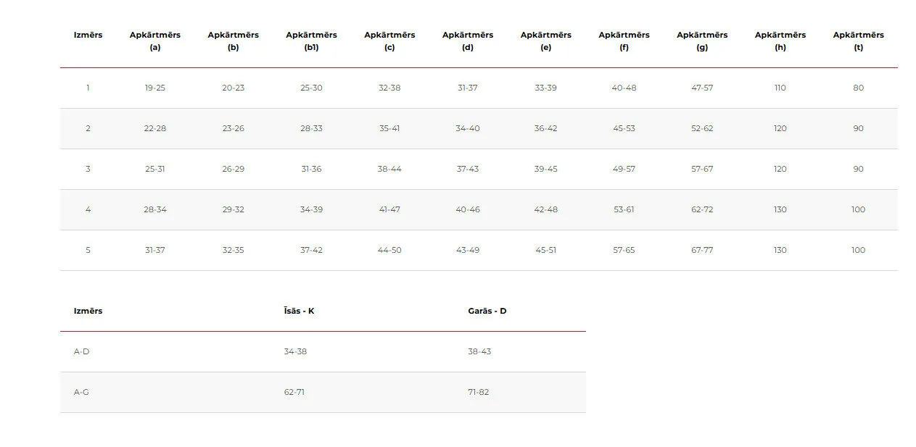
Task: Click the Apkārtmērs (g) column header
Action: tap(701, 41)
